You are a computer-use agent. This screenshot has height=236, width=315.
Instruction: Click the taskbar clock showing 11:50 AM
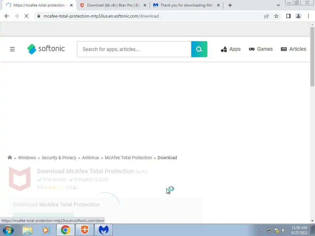[x=299, y=230]
